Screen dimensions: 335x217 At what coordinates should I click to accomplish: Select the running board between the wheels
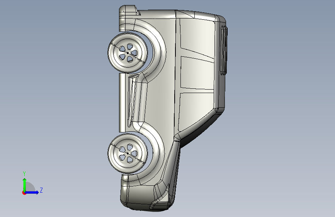[122, 103]
